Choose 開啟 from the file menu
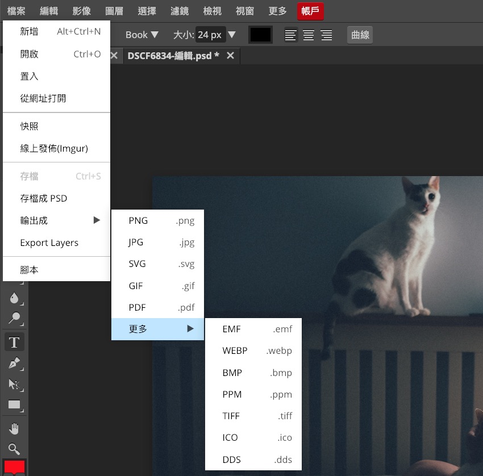Viewport: 483px width, 476px height. (x=56, y=54)
